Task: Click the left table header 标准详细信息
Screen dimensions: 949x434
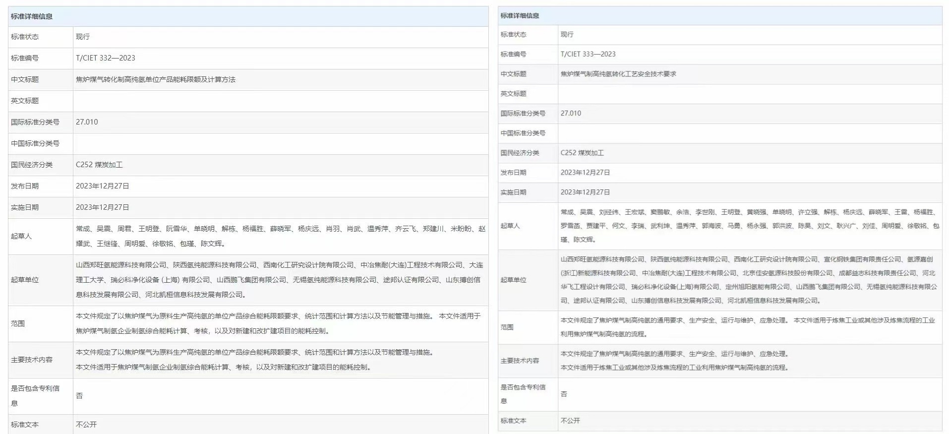Action: click(32, 16)
